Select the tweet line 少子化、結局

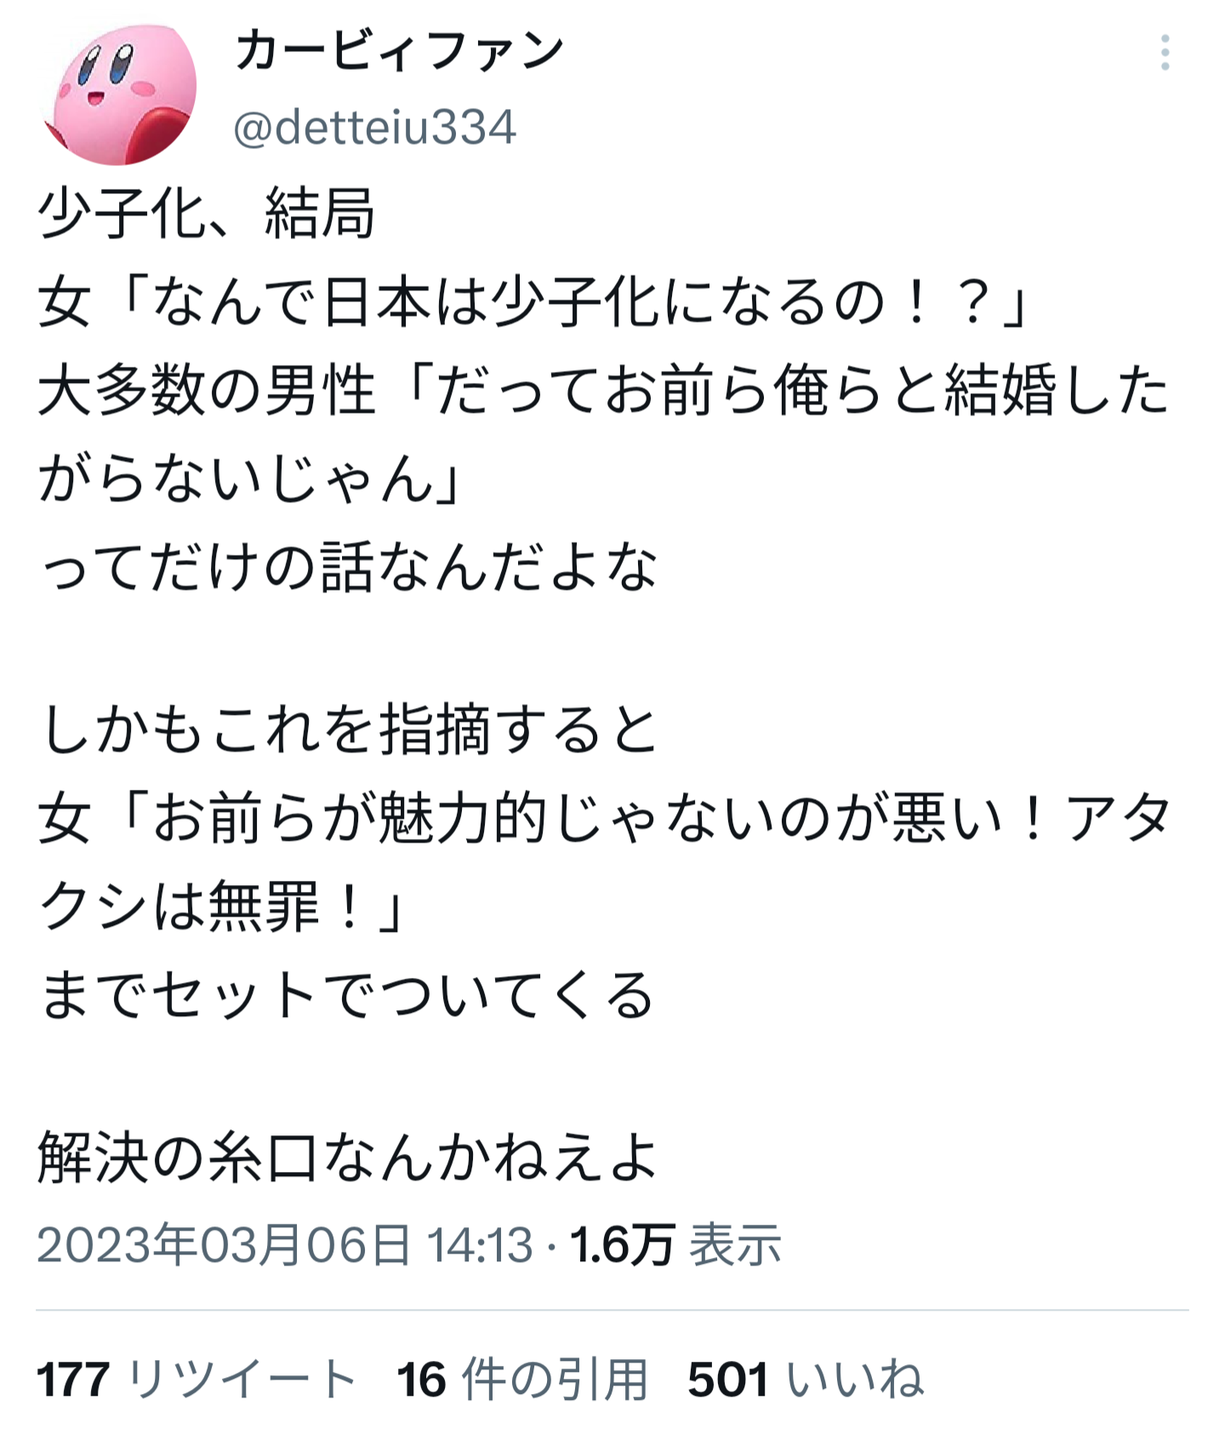click(x=206, y=213)
